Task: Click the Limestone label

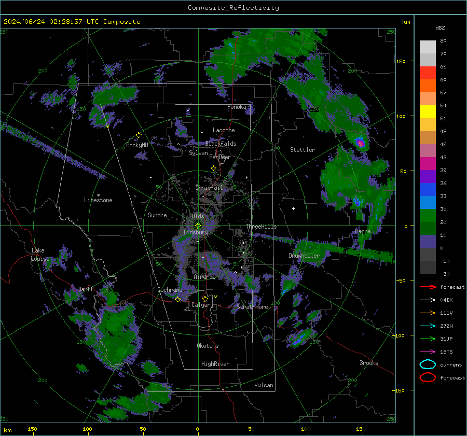Action: click(x=98, y=200)
